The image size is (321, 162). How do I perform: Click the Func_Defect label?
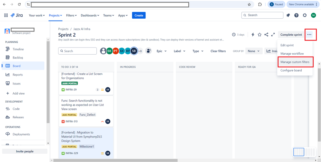tap(87, 115)
